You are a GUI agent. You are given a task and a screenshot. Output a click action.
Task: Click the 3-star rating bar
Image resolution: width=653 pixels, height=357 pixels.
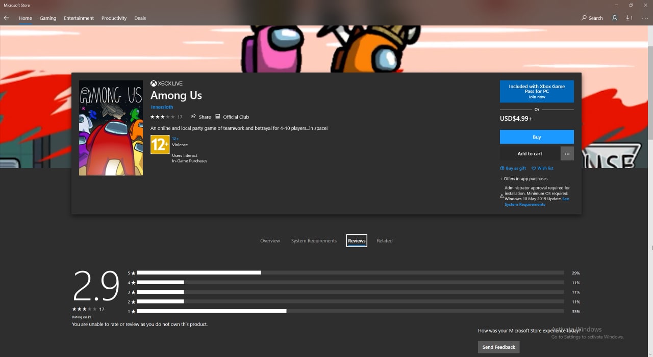click(350, 292)
